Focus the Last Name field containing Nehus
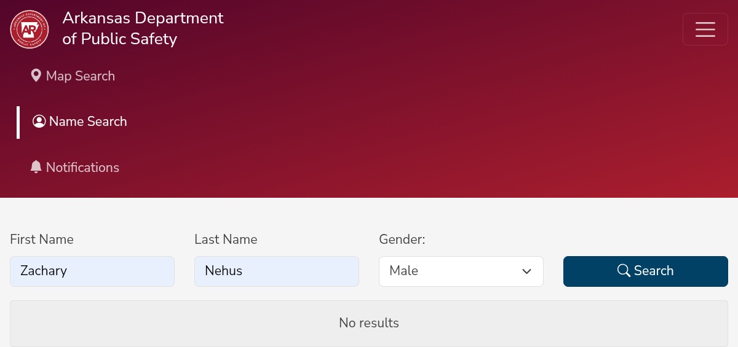 277,271
